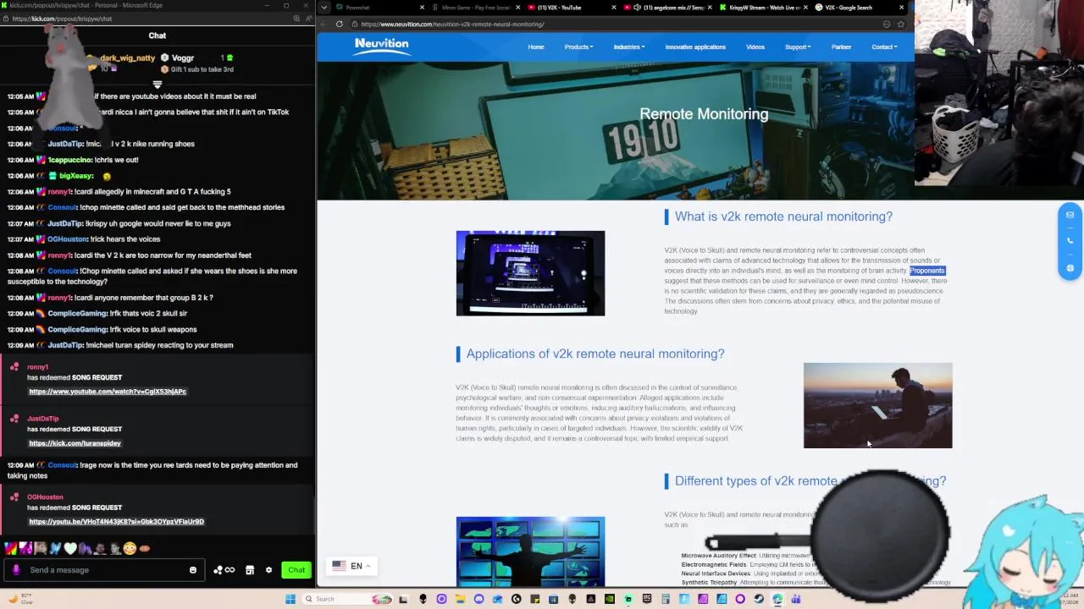
Task: Open OGHouston's youtu.be song request link
Action: (116, 522)
